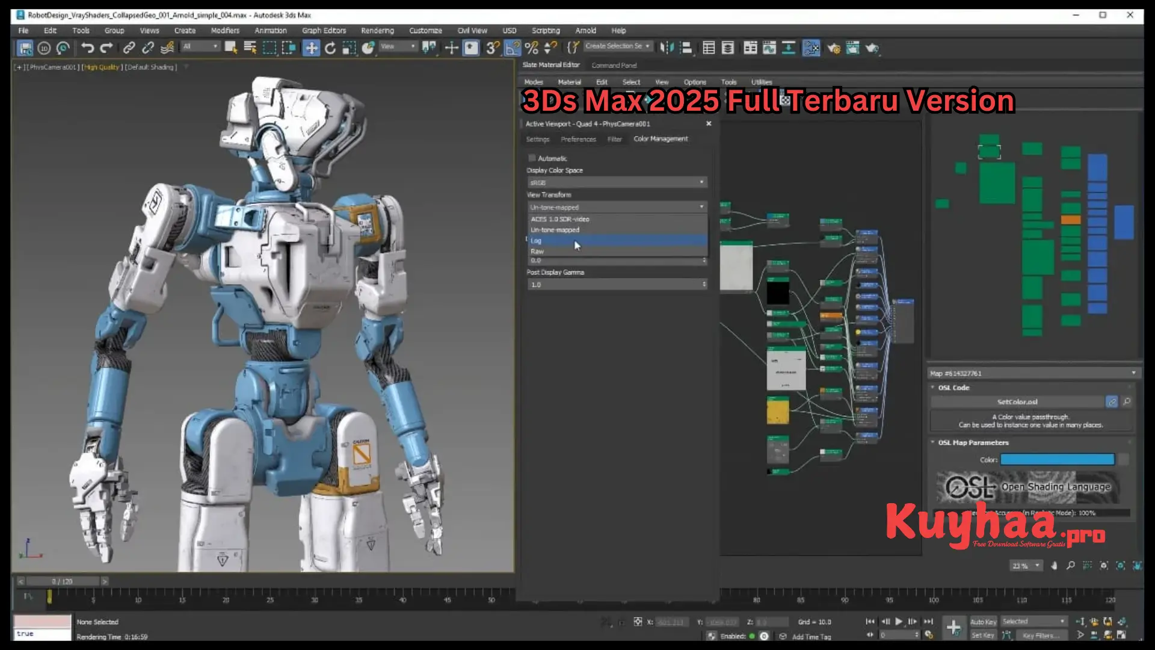Toggle Auto Key animation mode
Image resolution: width=1155 pixels, height=650 pixels.
point(983,622)
